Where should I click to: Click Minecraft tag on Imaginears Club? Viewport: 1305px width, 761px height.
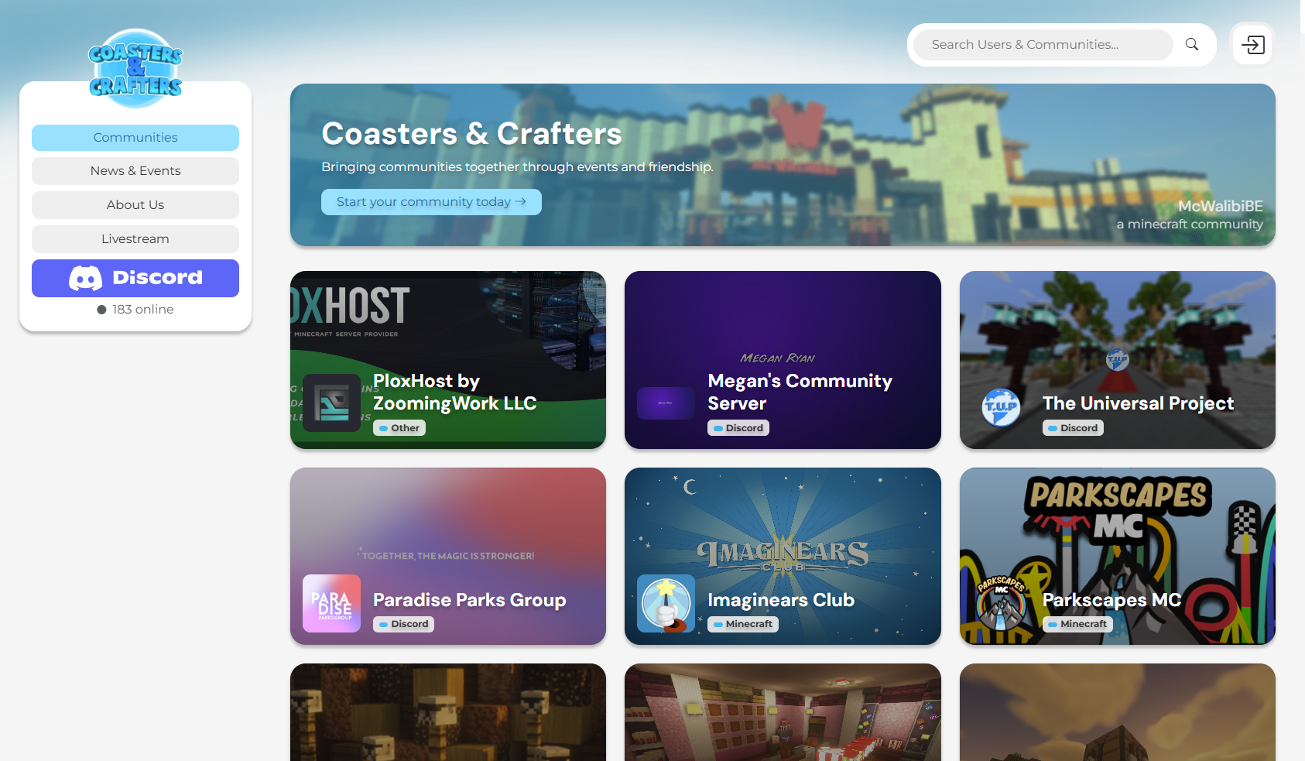pyautogui.click(x=743, y=624)
